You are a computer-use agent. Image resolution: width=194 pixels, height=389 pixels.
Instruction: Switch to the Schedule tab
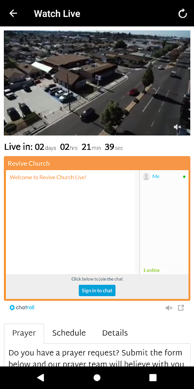[69, 333]
